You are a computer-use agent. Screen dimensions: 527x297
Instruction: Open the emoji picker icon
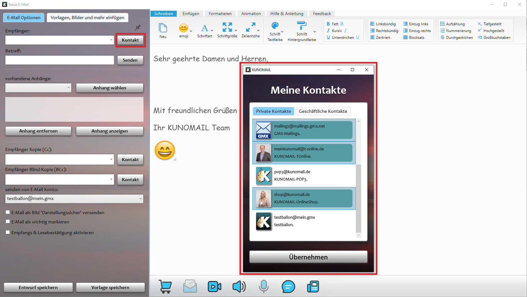tap(183, 28)
